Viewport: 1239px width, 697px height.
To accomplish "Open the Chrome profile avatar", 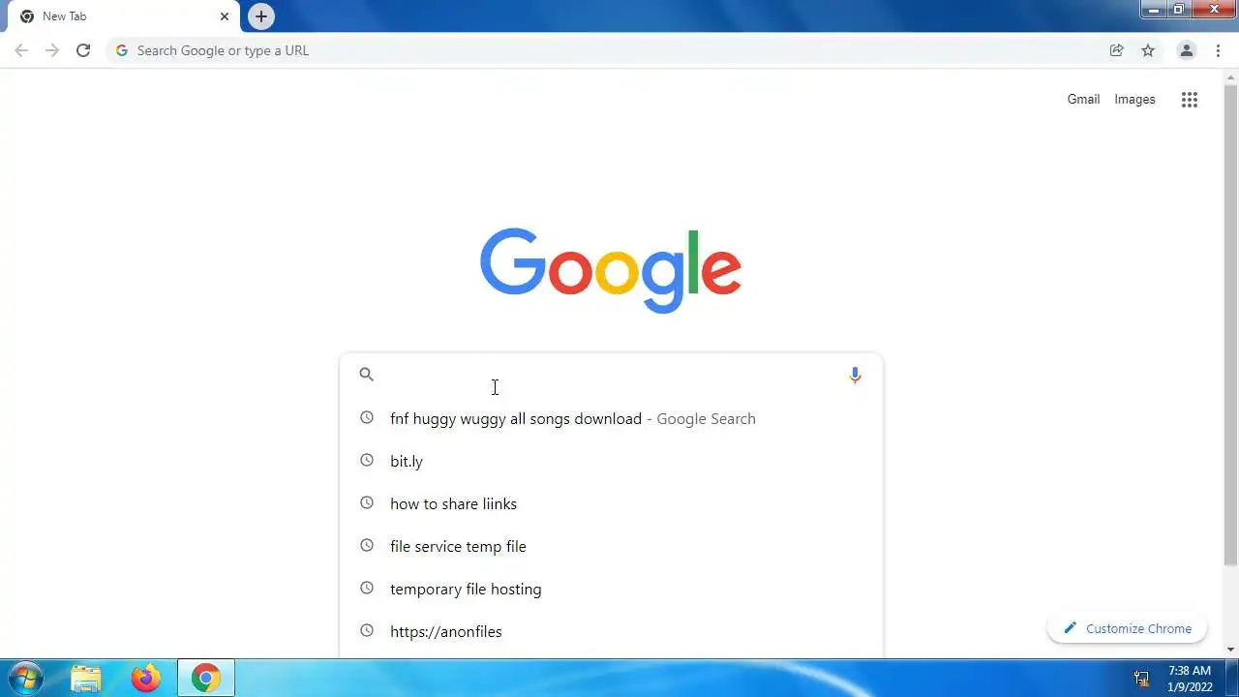I will pyautogui.click(x=1186, y=50).
